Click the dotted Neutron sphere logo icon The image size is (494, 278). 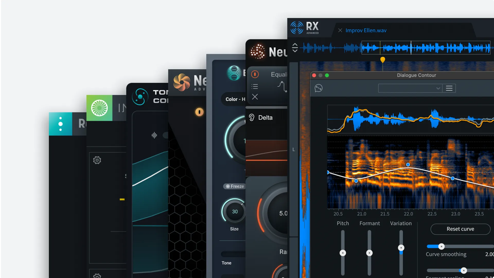pos(257,51)
